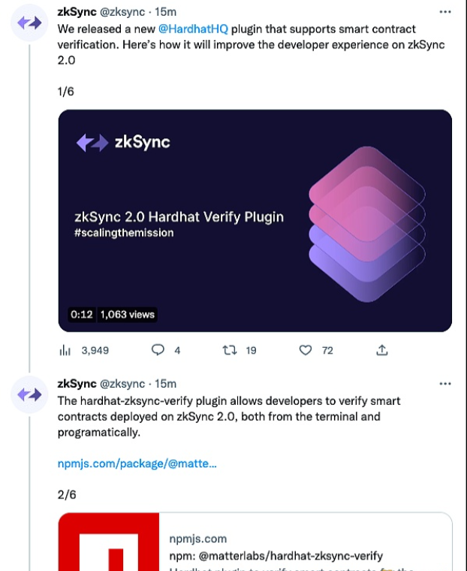The height and width of the screenshot is (571, 467).
Task: Open the @HardhatHQ mention link
Action: pyautogui.click(x=193, y=29)
